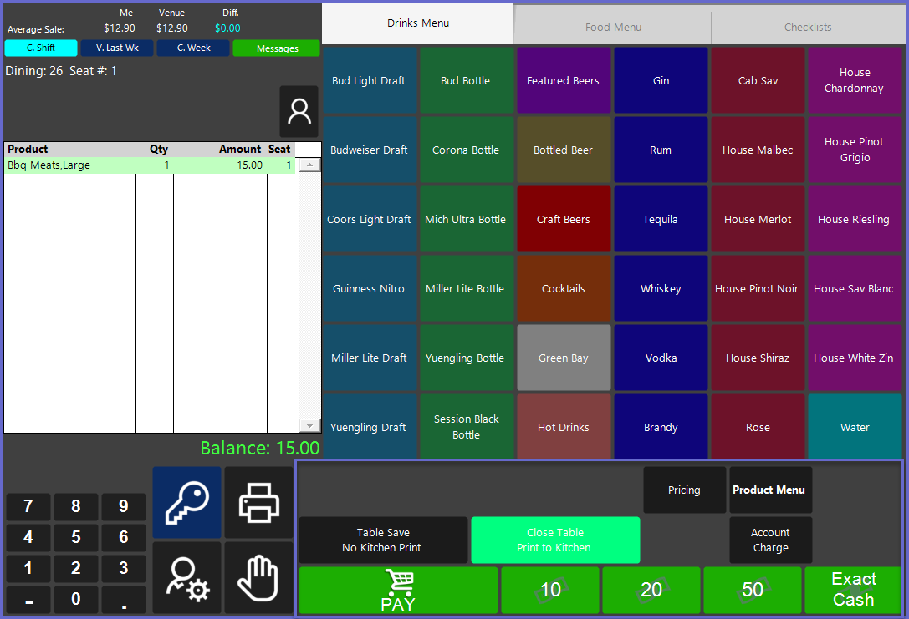
Task: Click the printer icon button
Action: (x=259, y=502)
